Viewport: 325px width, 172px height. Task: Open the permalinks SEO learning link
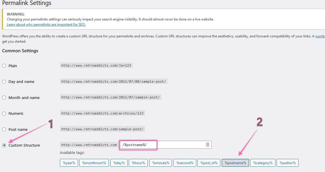tap(46, 25)
